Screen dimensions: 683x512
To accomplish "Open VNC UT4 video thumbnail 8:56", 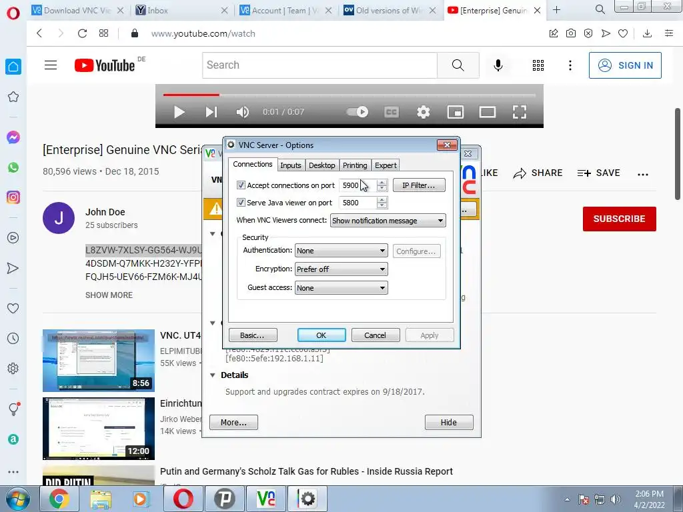I will coord(99,361).
